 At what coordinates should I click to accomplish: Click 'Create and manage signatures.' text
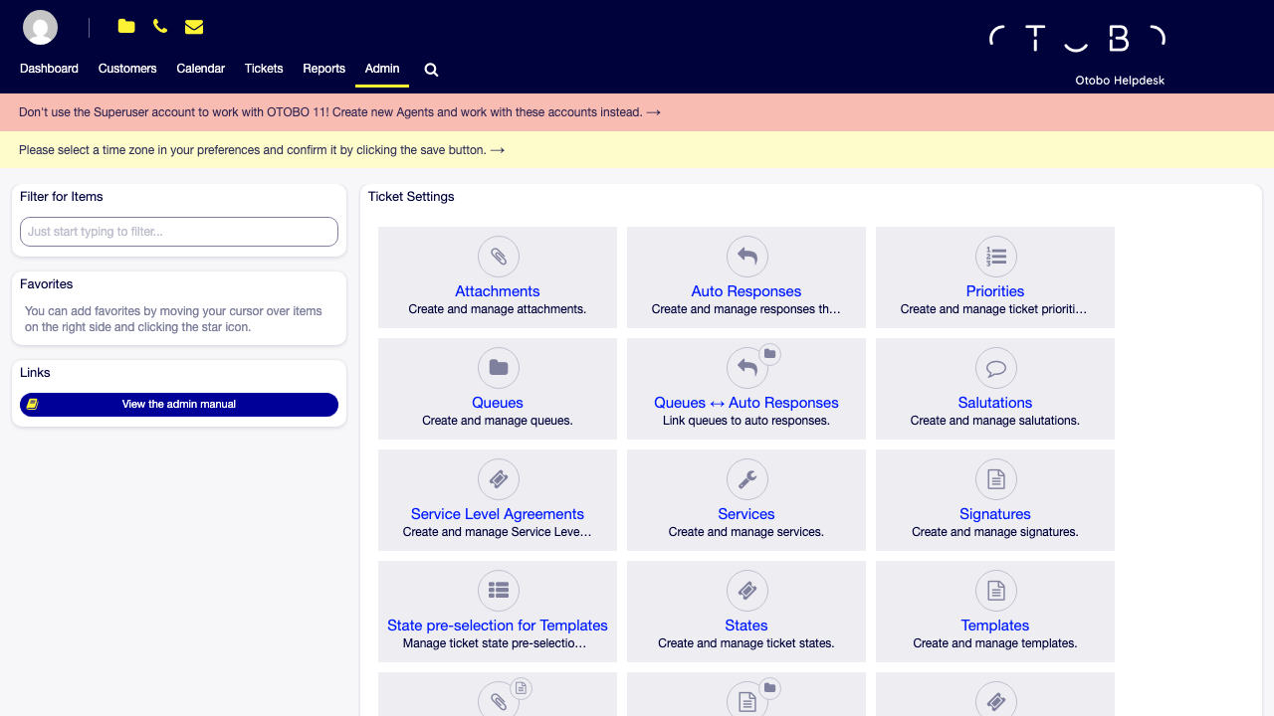[995, 532]
